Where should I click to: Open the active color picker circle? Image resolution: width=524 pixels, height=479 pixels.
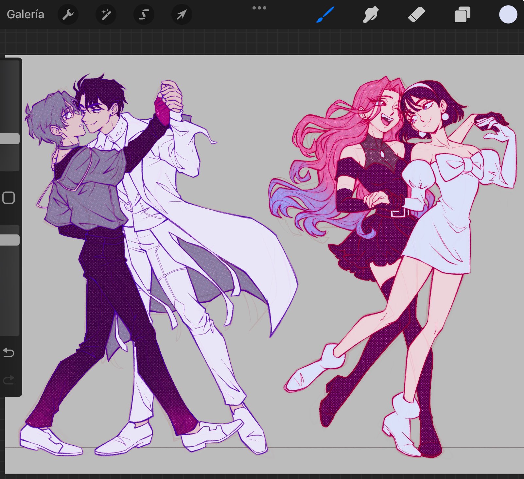click(x=508, y=15)
